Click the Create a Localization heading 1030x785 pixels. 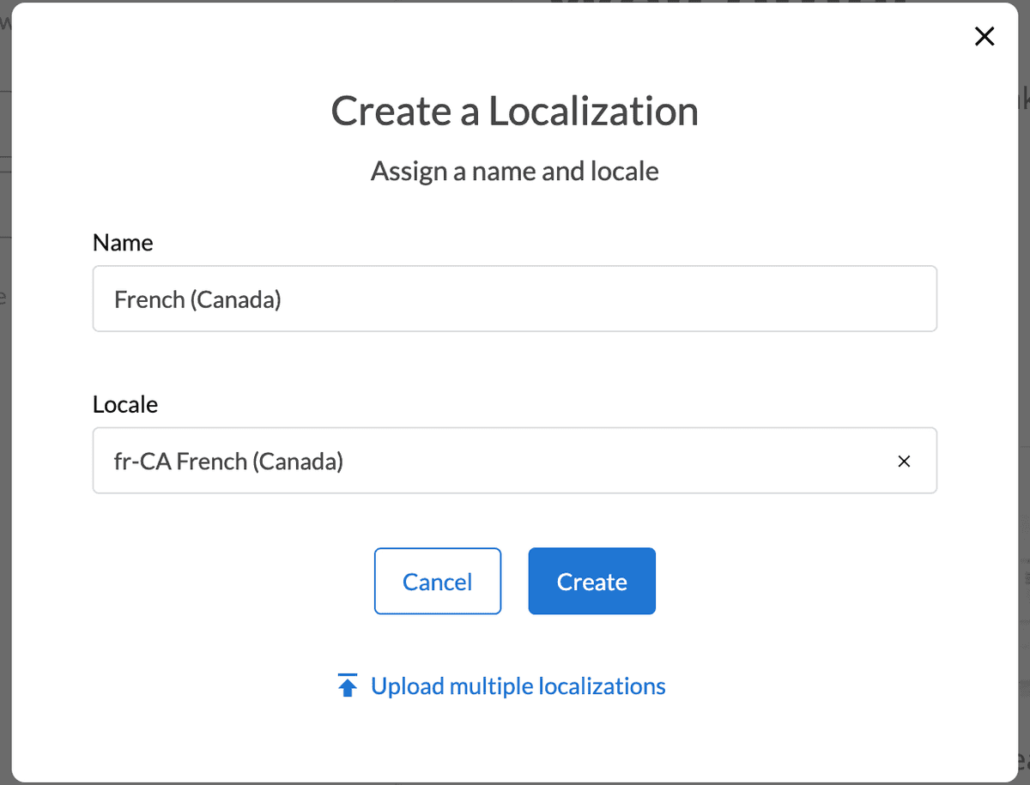pos(515,112)
